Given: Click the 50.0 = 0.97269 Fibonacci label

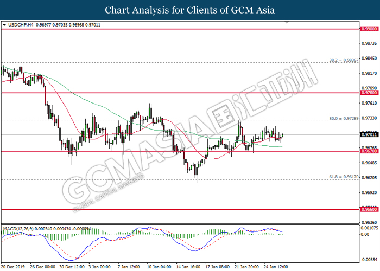Looking at the screenshot, I should coord(344,118).
